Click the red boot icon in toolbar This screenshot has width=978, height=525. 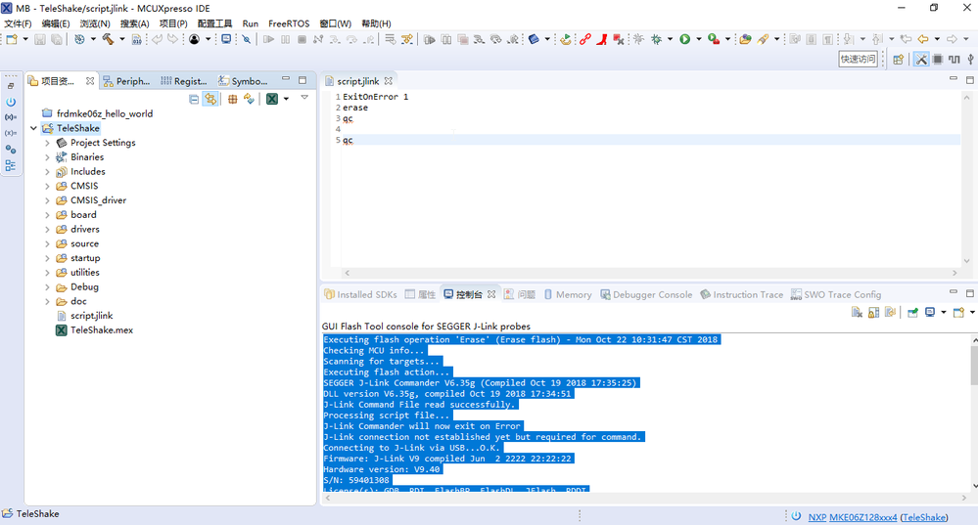602,39
